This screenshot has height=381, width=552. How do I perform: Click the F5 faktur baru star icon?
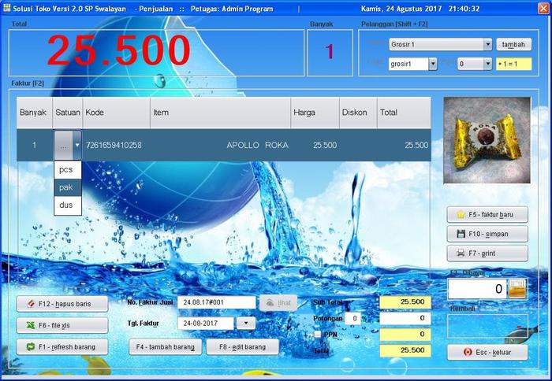[x=460, y=214]
